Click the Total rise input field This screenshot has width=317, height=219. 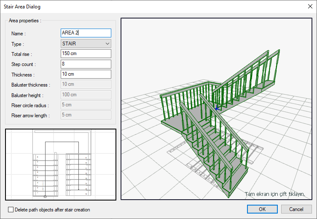pyautogui.click(x=86, y=54)
